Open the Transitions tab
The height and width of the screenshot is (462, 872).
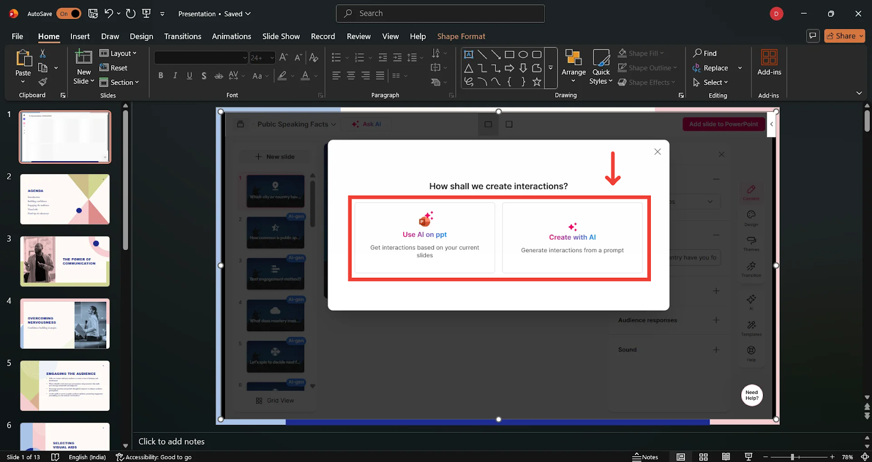pyautogui.click(x=183, y=37)
